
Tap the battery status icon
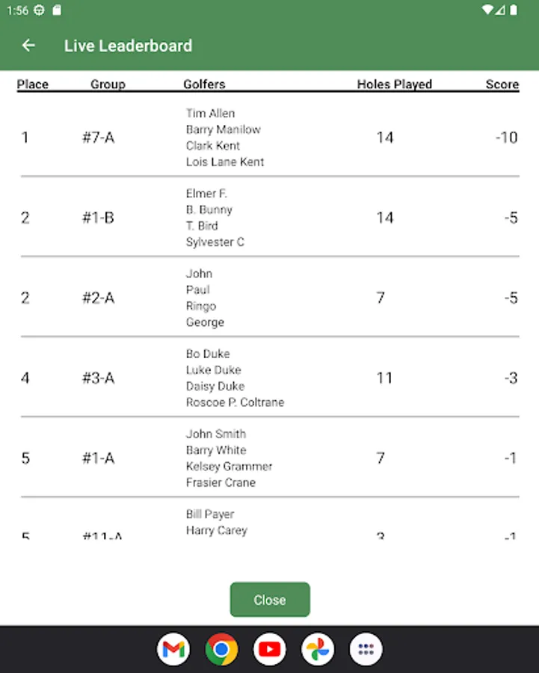pos(514,10)
